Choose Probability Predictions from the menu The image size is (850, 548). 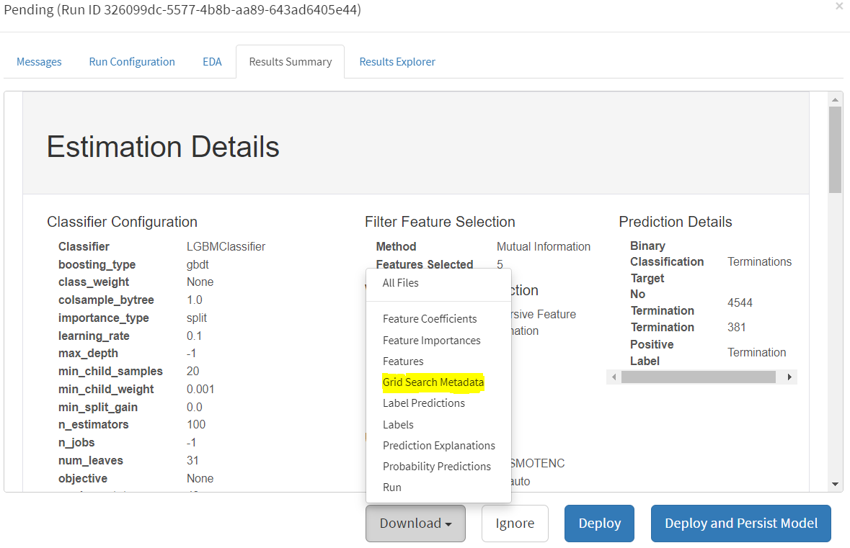click(437, 467)
